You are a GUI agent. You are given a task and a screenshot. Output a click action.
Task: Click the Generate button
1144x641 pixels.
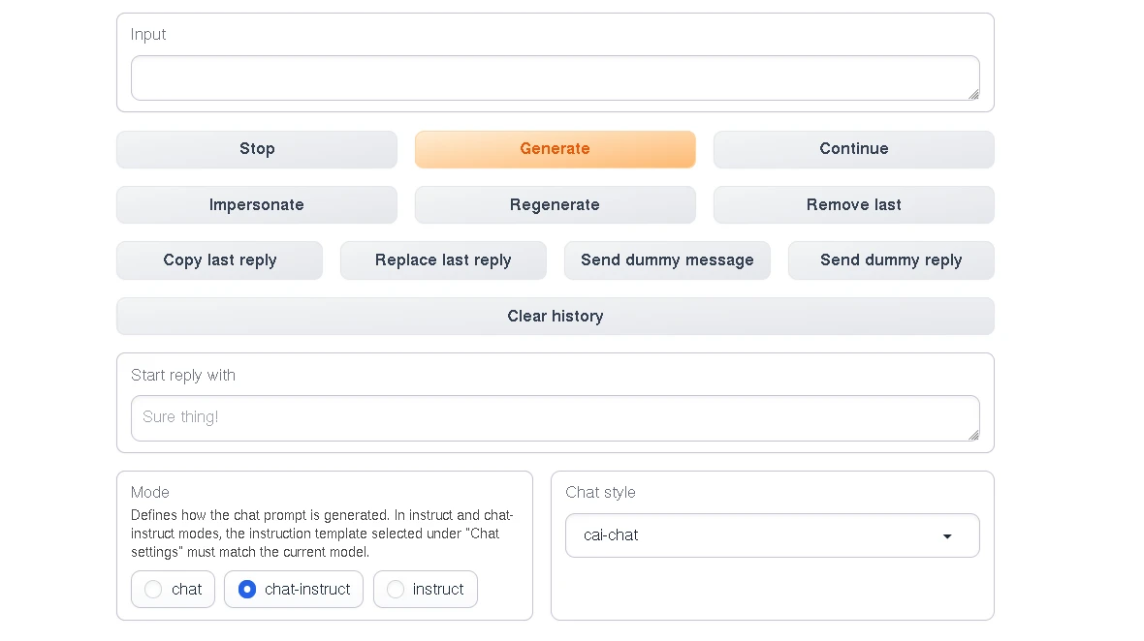coord(555,149)
